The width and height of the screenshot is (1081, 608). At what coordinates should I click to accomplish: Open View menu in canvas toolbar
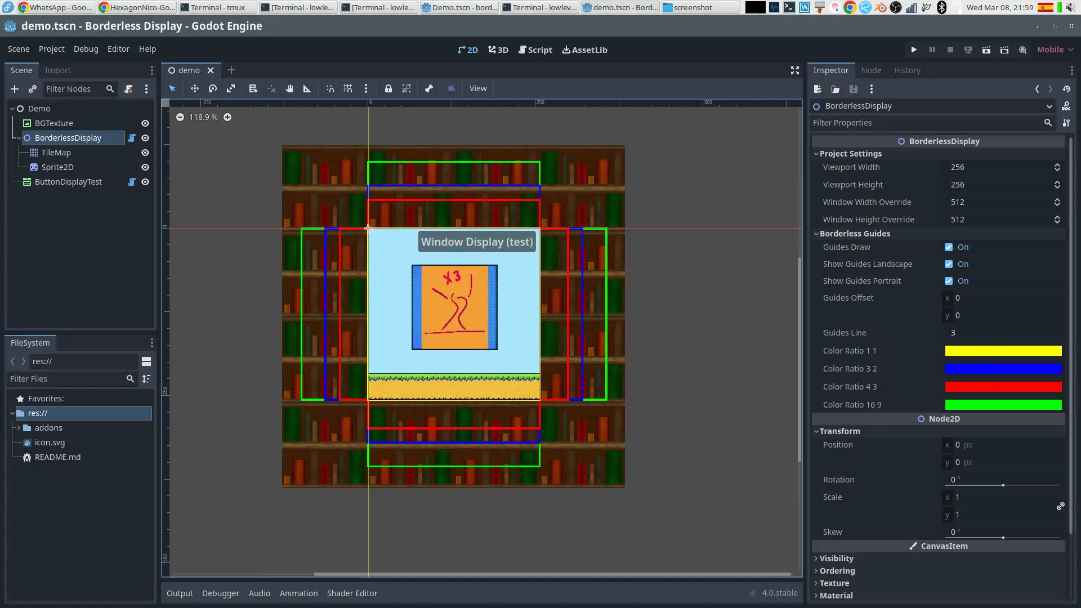pyautogui.click(x=478, y=88)
